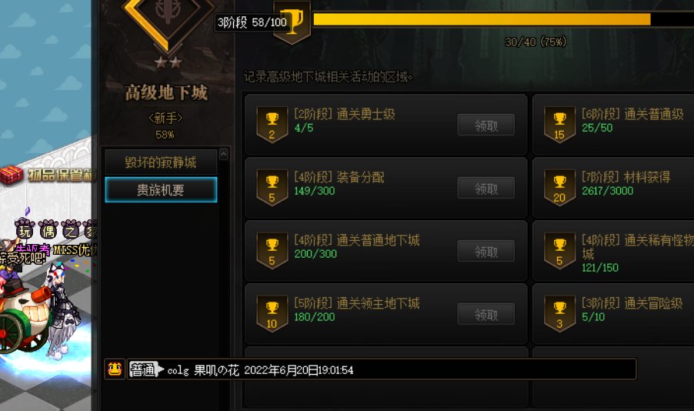
Task: Click the 10-point trophy for 通关领主地下城
Action: [272, 314]
